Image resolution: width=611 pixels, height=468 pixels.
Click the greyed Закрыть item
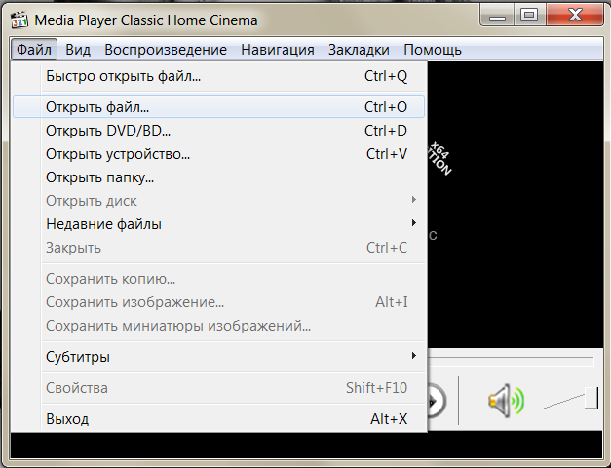click(219, 248)
